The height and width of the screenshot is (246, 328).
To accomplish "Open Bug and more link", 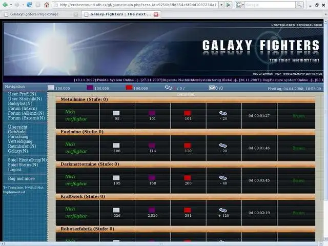I will [22, 179].
